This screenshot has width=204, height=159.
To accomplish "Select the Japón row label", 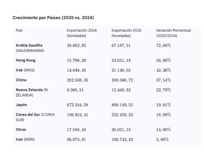I will [21, 105].
